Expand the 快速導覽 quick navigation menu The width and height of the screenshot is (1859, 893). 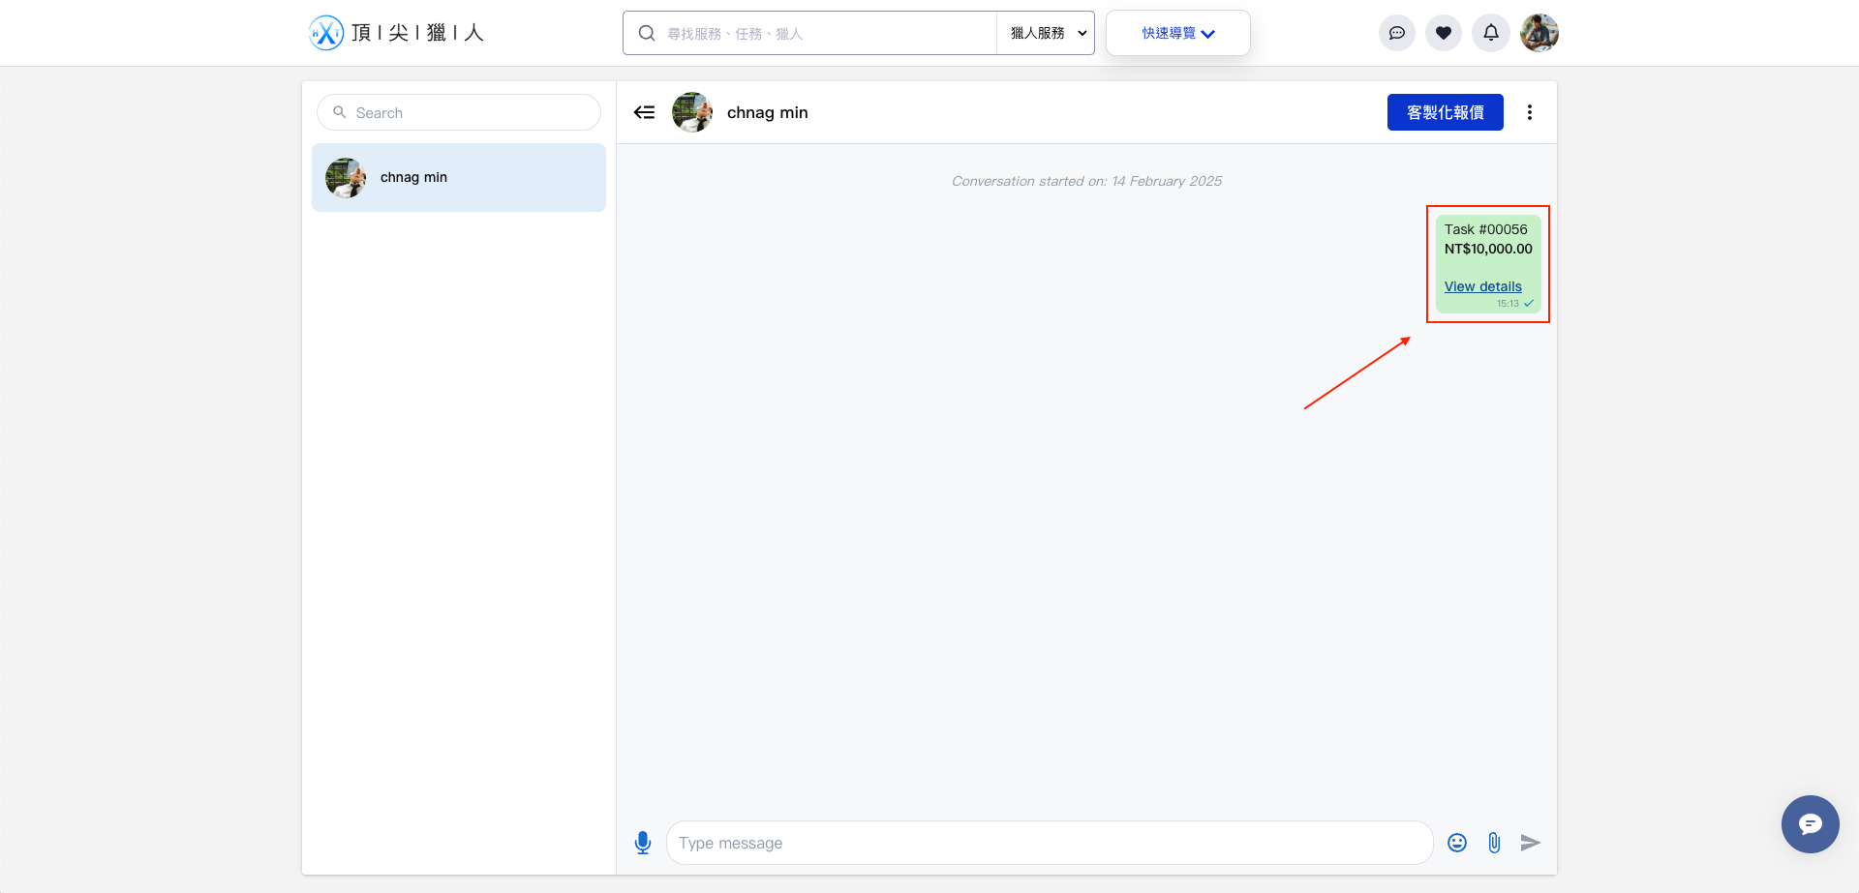point(1177,33)
